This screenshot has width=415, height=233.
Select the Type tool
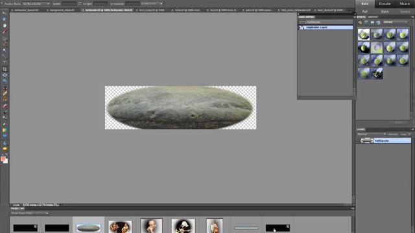coord(5,63)
